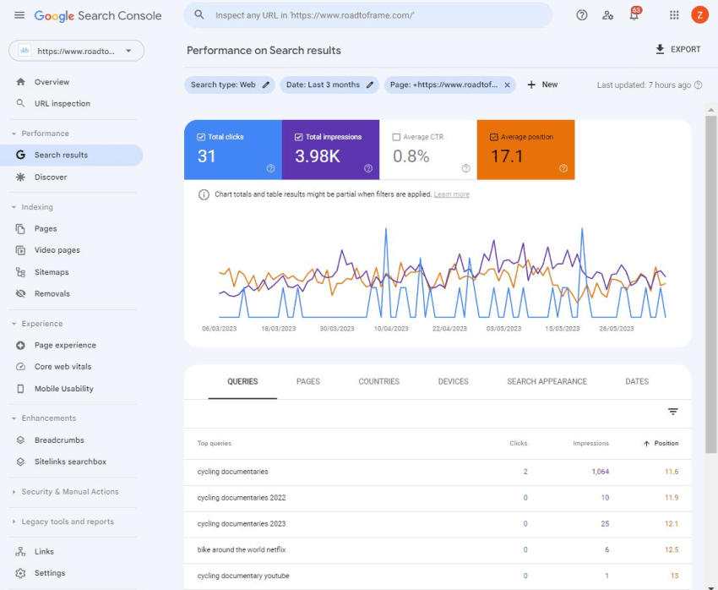Collapse the Performance section
Screen dimensions: 718x590
14,134
